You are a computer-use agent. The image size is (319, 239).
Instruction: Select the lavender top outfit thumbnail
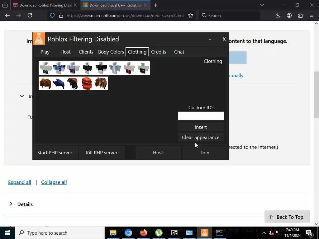click(73, 68)
